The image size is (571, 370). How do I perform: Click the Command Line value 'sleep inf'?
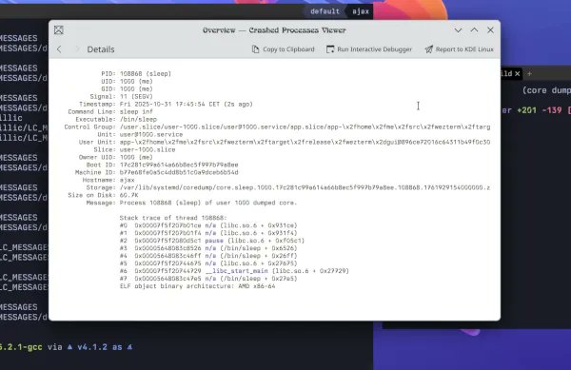click(136, 111)
